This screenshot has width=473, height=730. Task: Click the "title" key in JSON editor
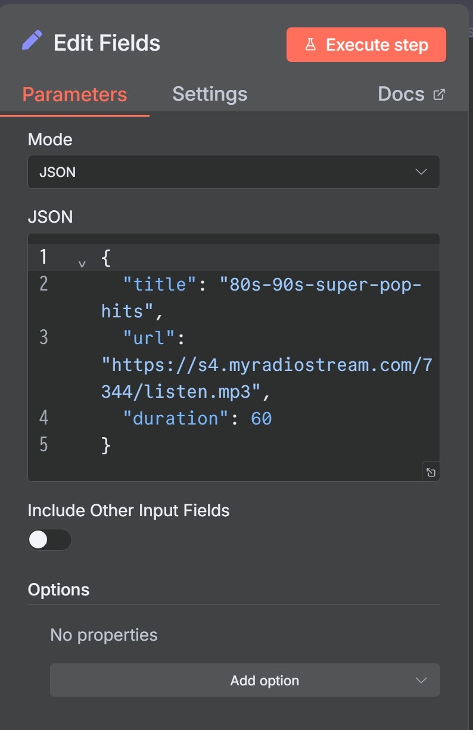[x=160, y=285]
